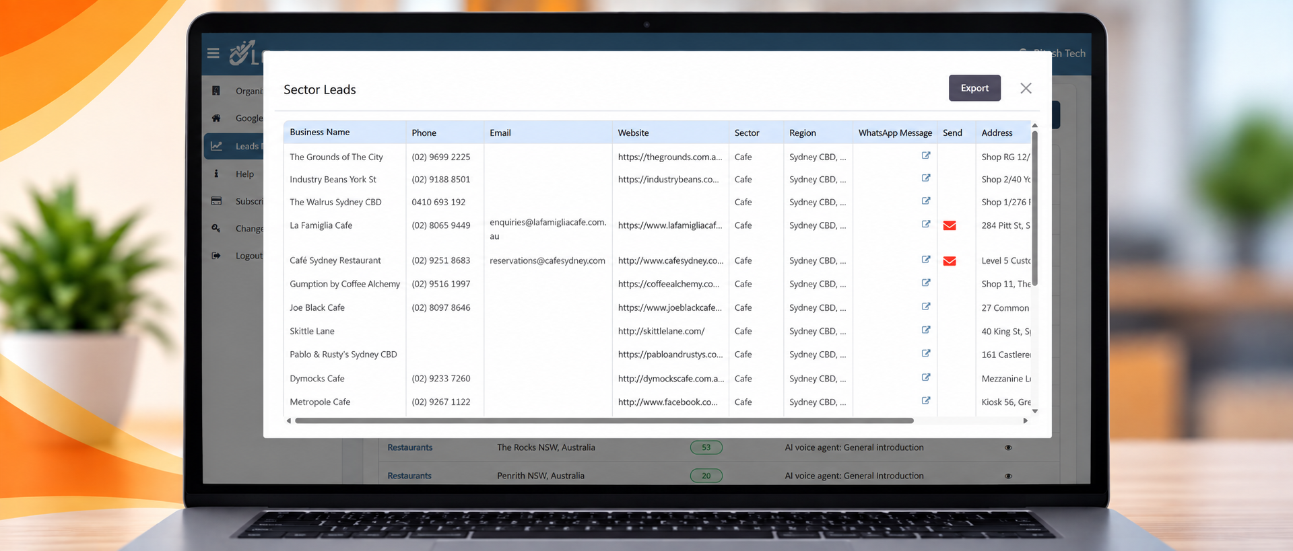The height and width of the screenshot is (551, 1293).
Task: Open thegrounds.com.au website link
Action: (x=670, y=157)
